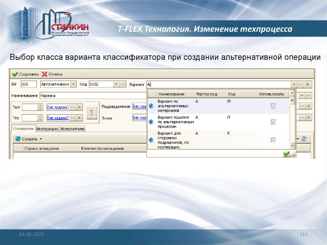Clear Эскиз with the X button at the row end

[x=309, y=118]
